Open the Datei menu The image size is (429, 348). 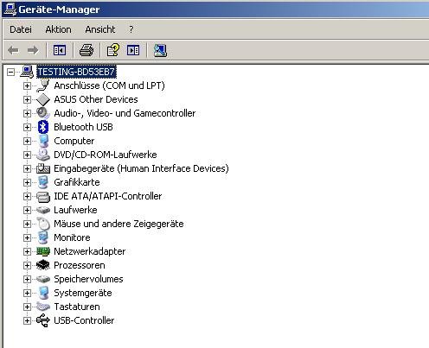click(x=21, y=29)
